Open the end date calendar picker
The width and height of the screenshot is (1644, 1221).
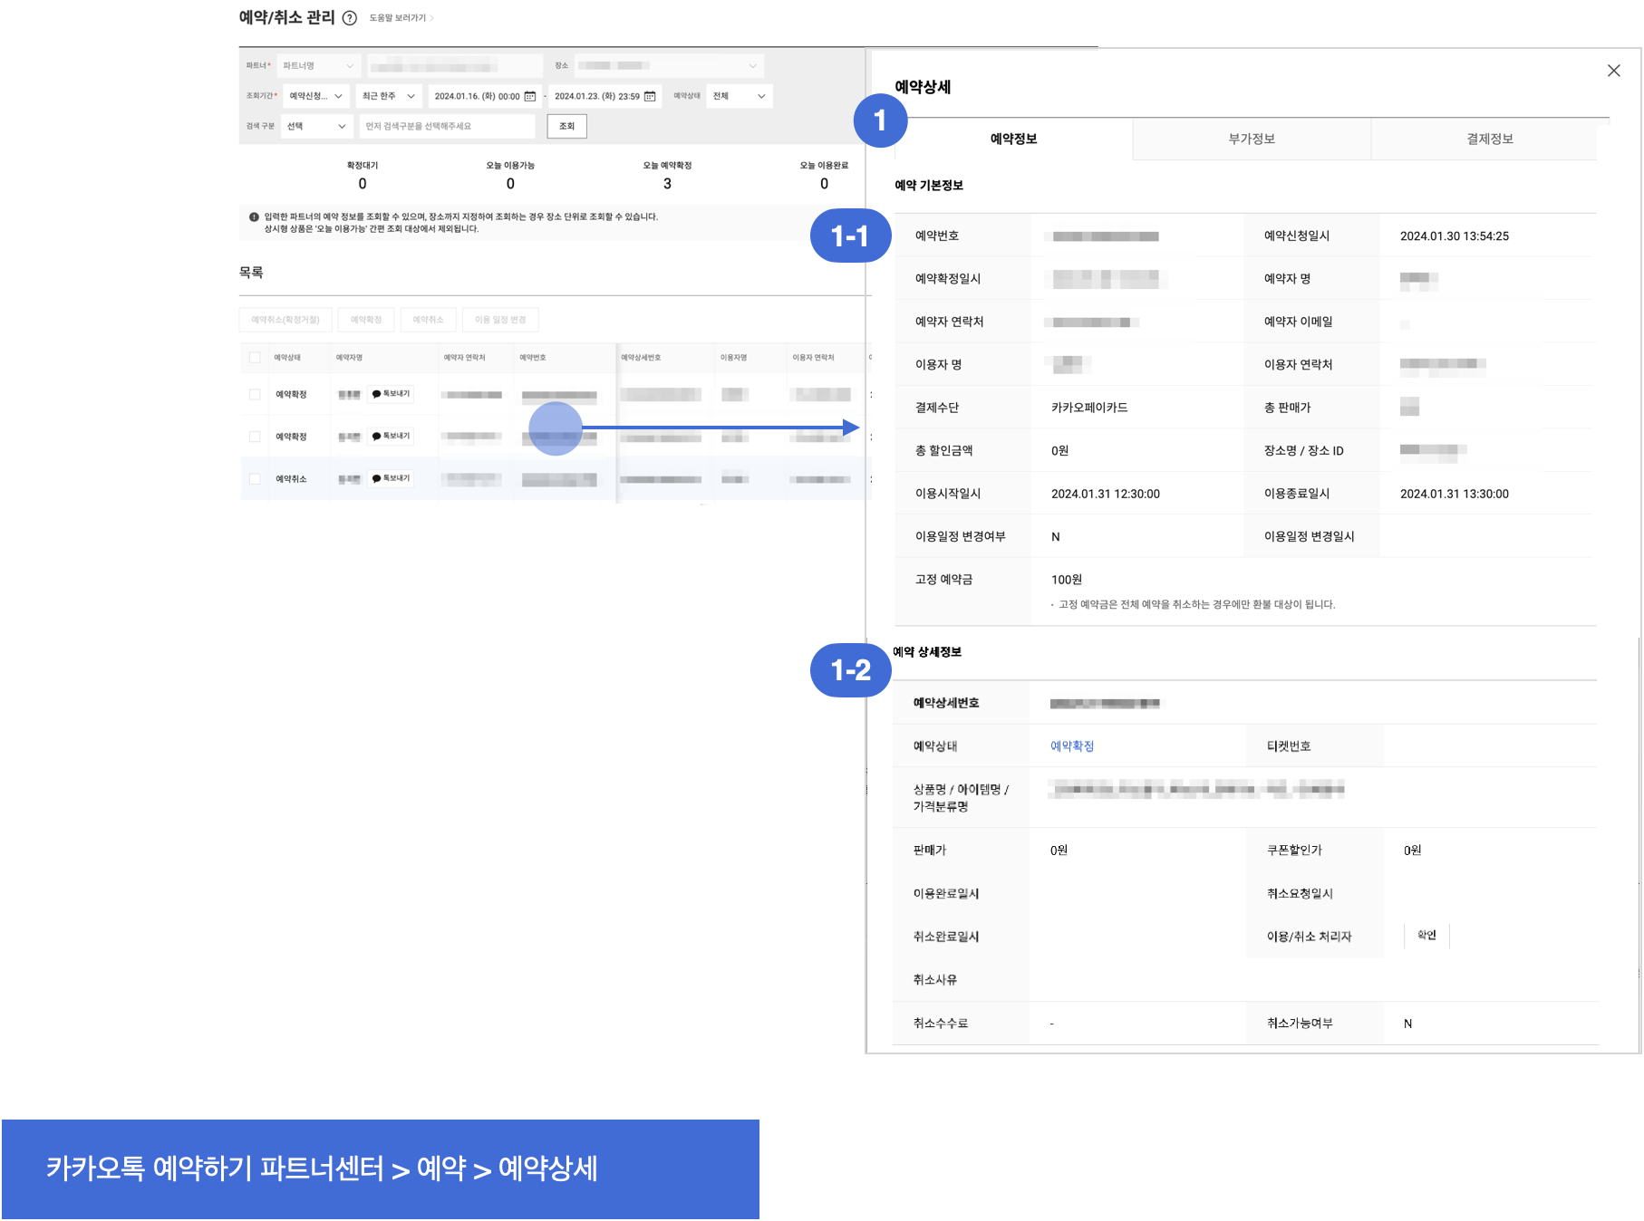click(x=650, y=96)
